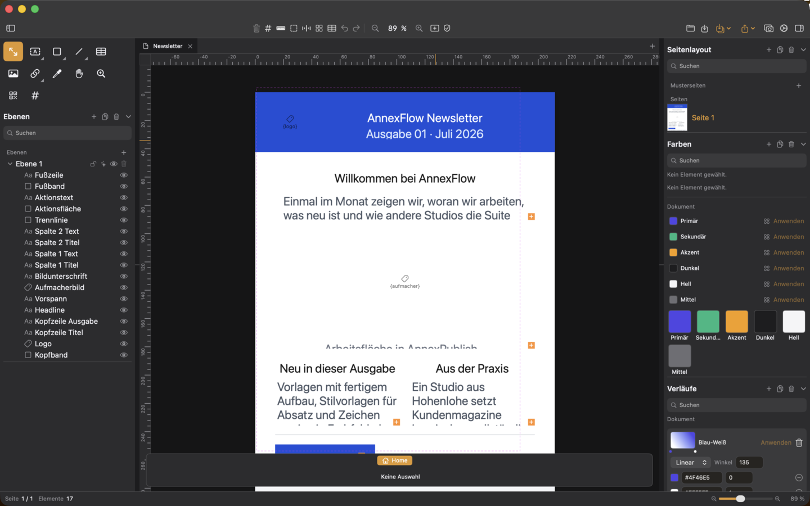The height and width of the screenshot is (506, 810).
Task: Apply the Blau-Weiß gradient via Anwenden
Action: (776, 443)
